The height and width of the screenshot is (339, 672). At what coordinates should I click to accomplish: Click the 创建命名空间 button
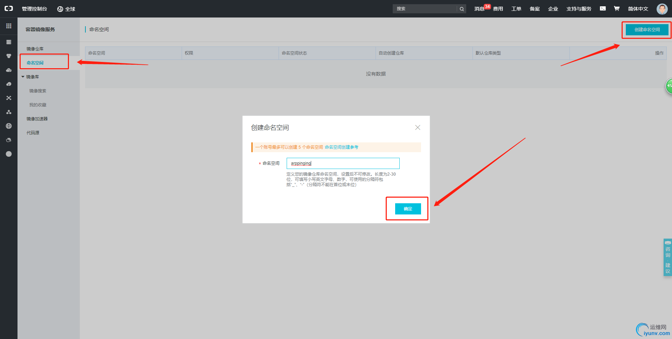pos(647,30)
